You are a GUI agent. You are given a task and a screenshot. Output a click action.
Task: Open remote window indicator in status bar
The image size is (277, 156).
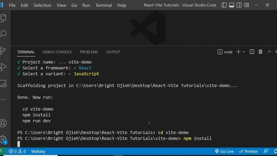(3, 151)
